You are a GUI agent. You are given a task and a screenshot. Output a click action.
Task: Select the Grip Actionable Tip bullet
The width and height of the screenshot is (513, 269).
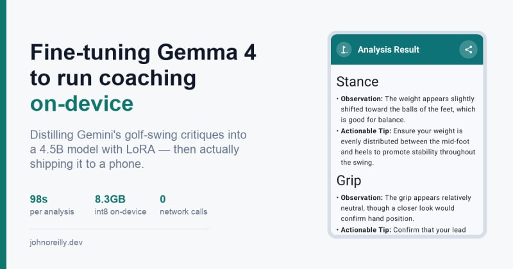pos(401,230)
